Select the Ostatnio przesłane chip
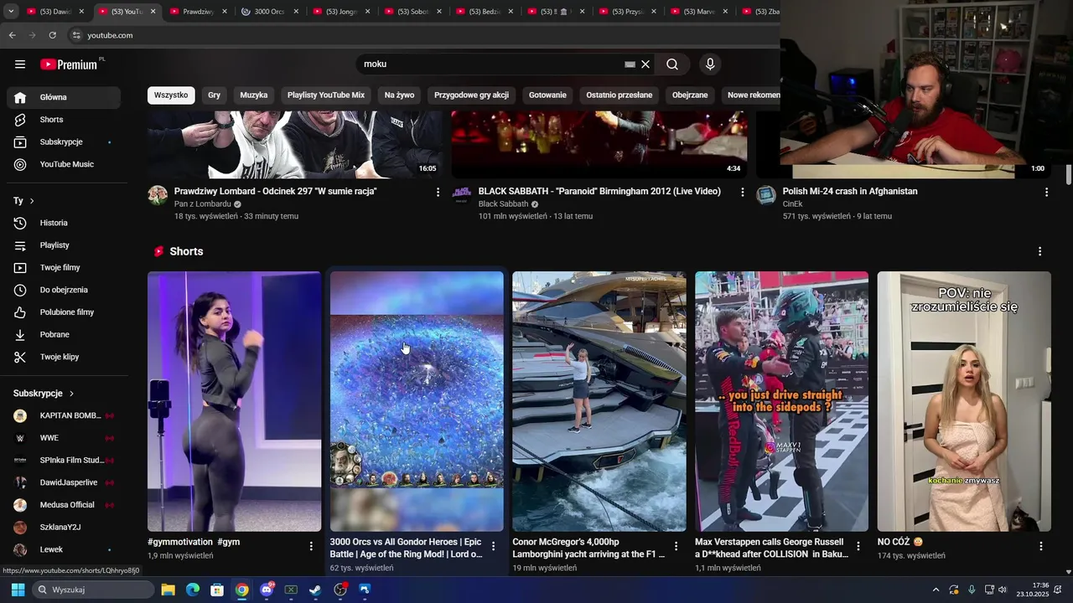This screenshot has width=1073, height=603. (619, 95)
